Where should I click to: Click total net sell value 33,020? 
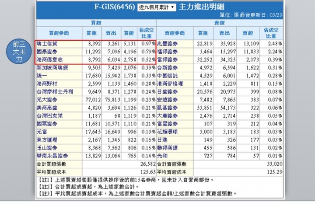tap(275, 164)
